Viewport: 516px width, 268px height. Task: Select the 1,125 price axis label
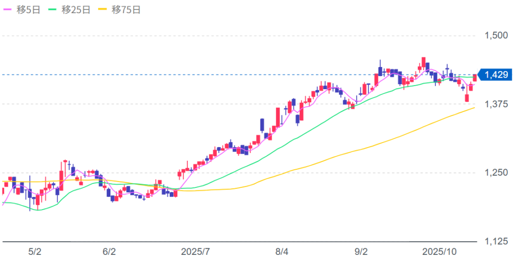tap(495, 242)
